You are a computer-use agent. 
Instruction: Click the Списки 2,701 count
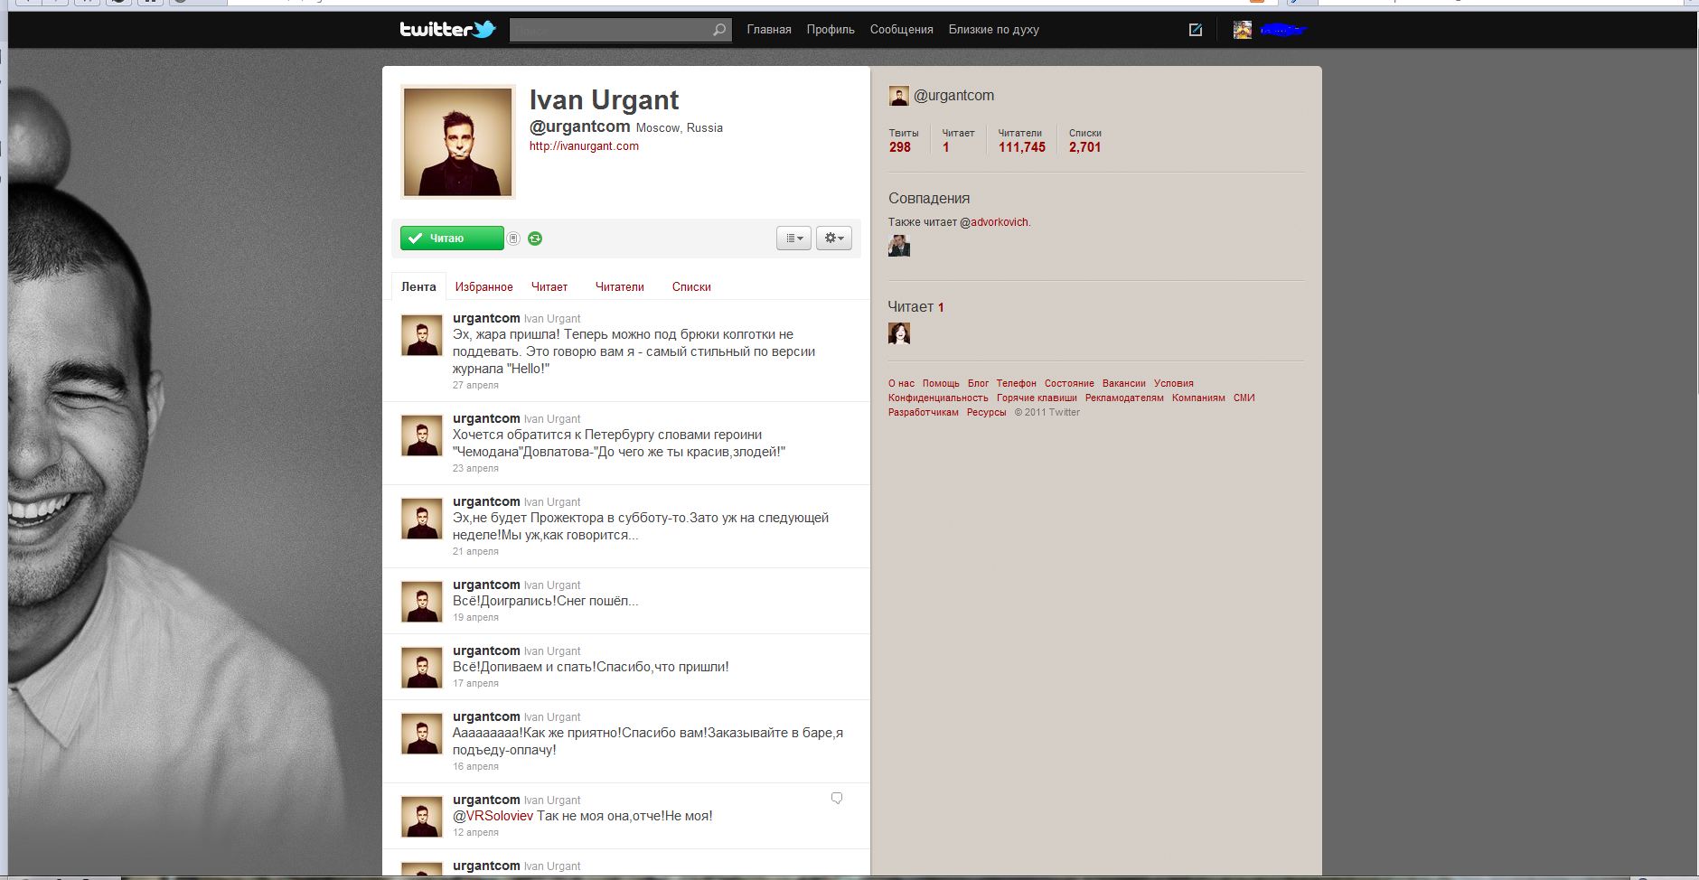coord(1084,140)
